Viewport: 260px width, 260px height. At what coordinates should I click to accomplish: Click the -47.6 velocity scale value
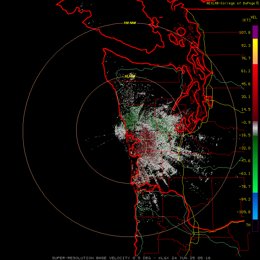click(x=245, y=161)
